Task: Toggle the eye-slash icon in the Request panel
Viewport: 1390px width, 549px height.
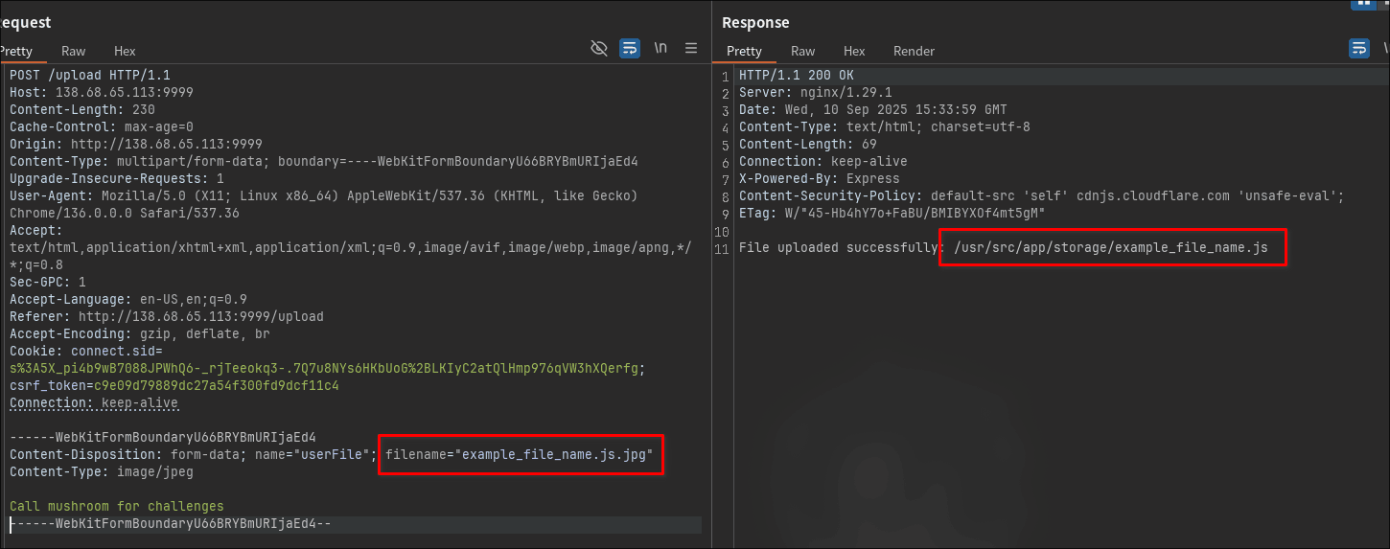Action: pos(599,48)
